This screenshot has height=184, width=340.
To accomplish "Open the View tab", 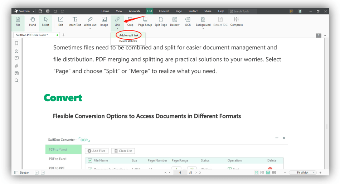I will [119, 11].
